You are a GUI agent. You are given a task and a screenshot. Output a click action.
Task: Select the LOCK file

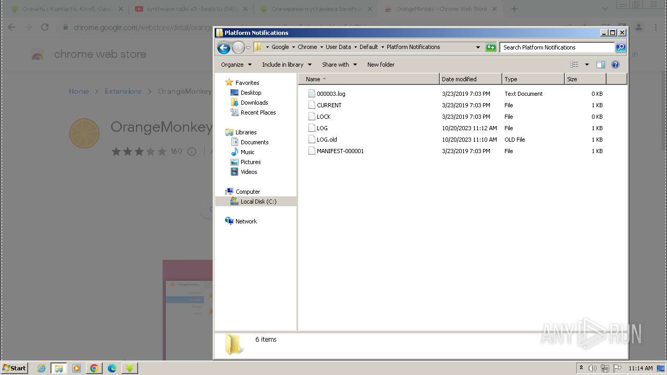click(x=324, y=117)
